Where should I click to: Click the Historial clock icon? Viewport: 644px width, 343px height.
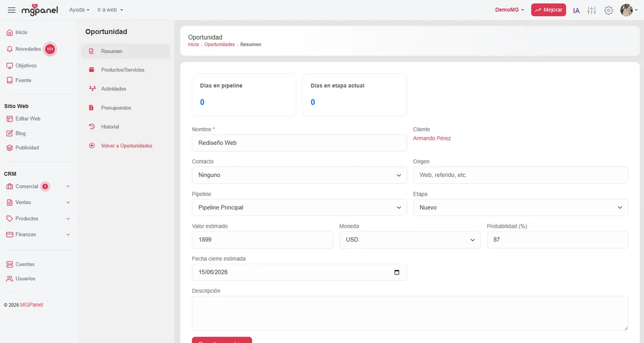tap(91, 127)
